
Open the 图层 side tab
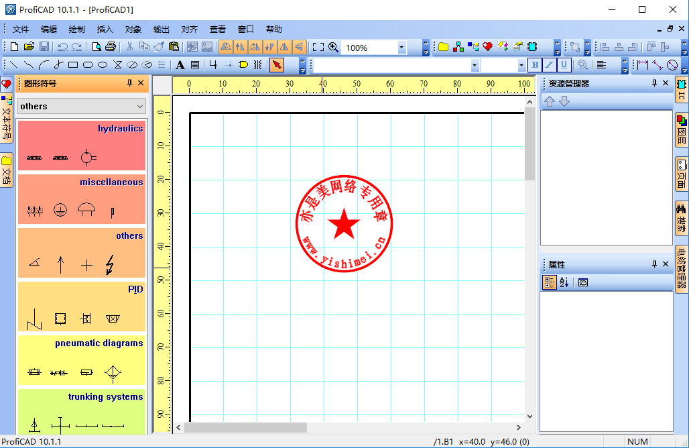[x=682, y=129]
